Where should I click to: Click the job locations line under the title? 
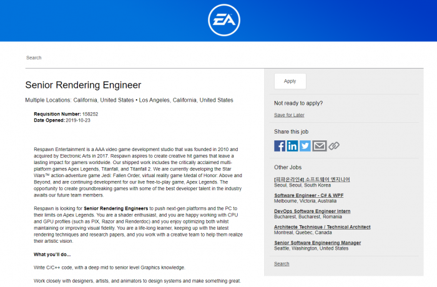tap(129, 100)
